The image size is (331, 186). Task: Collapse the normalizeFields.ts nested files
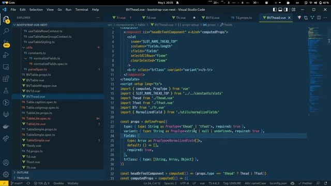(x=25, y=58)
